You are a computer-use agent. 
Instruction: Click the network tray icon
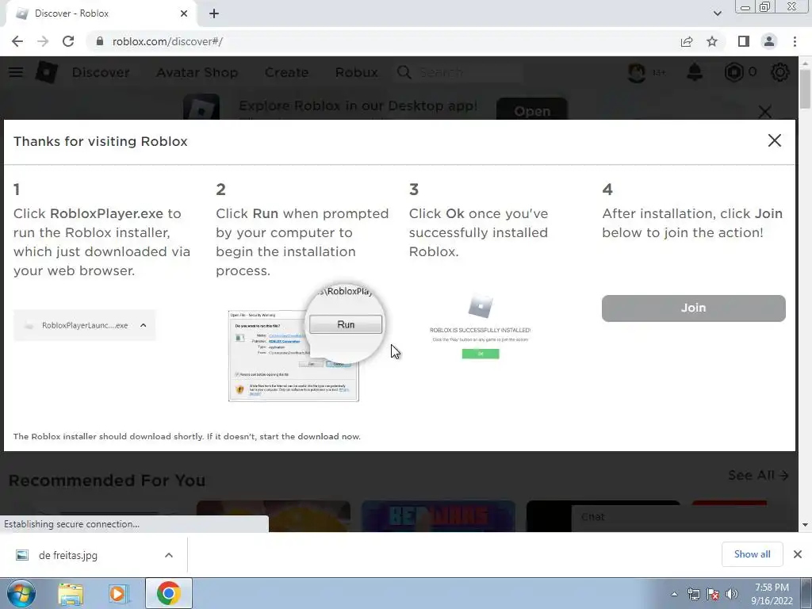tap(693, 595)
